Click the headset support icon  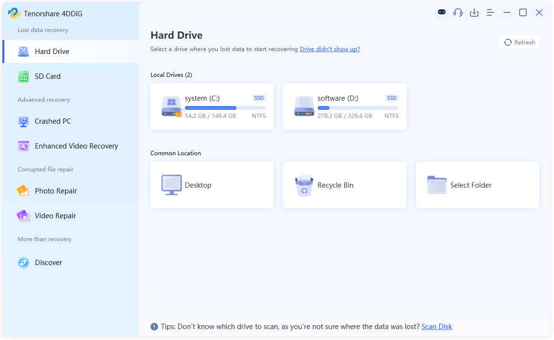pyautogui.click(x=458, y=12)
